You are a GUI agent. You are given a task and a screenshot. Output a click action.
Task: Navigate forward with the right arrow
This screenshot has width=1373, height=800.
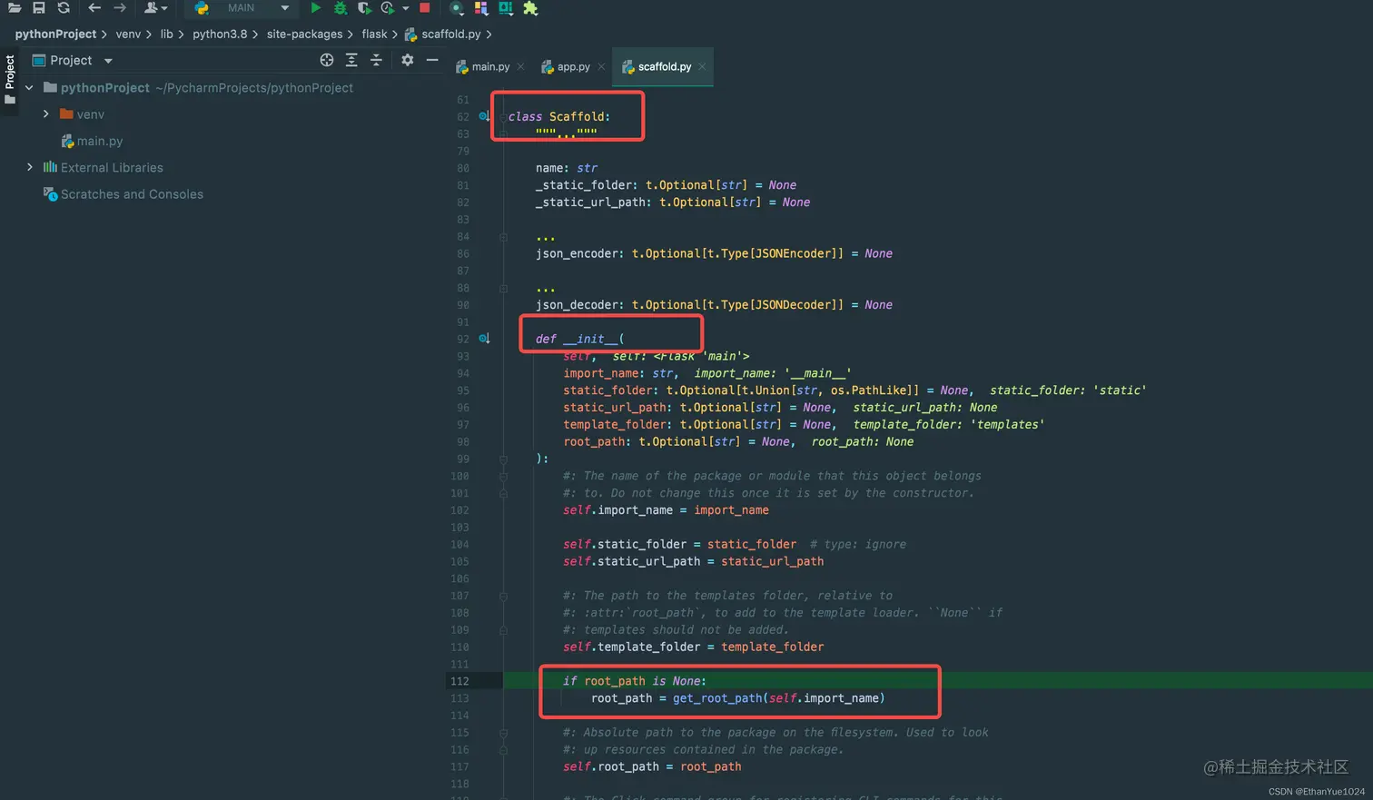pos(120,8)
